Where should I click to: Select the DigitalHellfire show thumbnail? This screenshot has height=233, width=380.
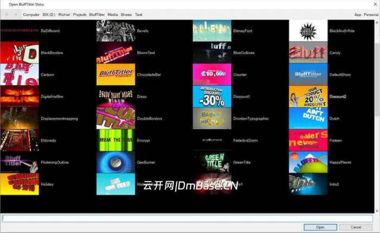click(20, 96)
